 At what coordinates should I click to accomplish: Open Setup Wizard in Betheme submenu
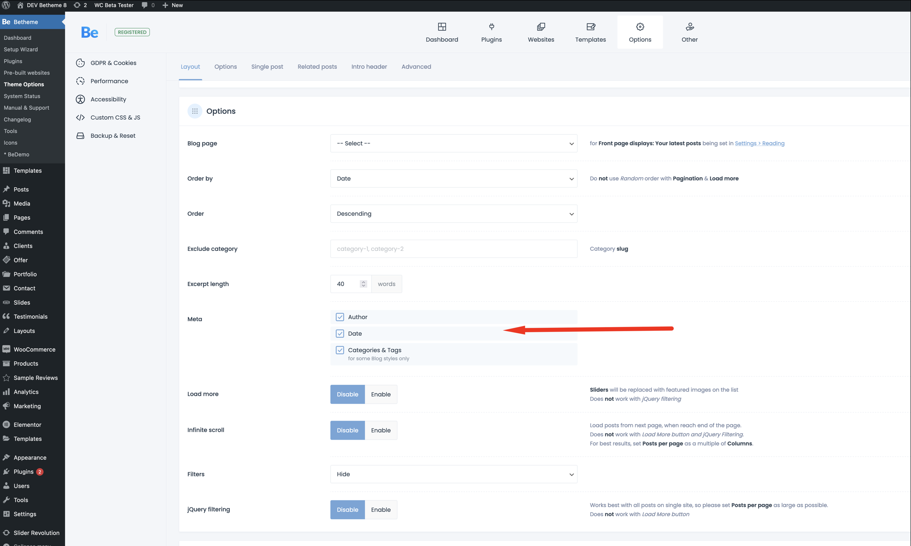coord(21,49)
